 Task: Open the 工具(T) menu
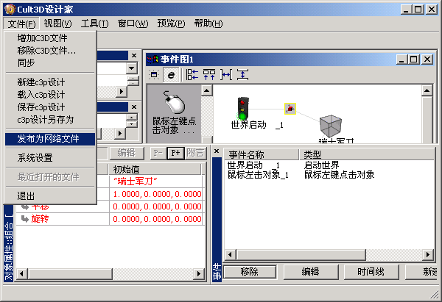[94, 24]
